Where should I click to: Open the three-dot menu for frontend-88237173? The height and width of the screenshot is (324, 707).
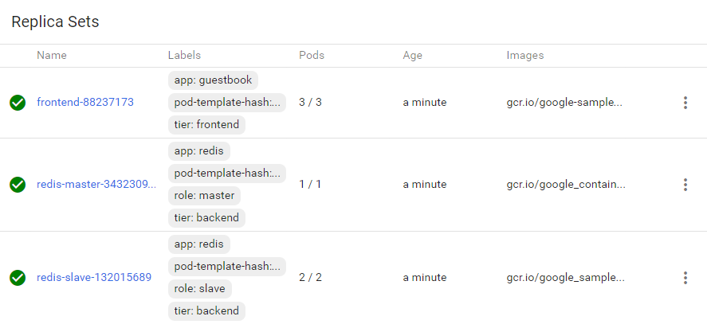(x=685, y=103)
